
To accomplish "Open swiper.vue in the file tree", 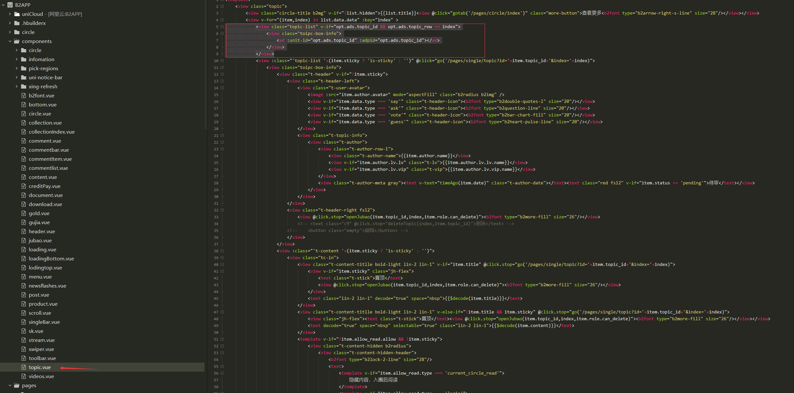I will [41, 349].
